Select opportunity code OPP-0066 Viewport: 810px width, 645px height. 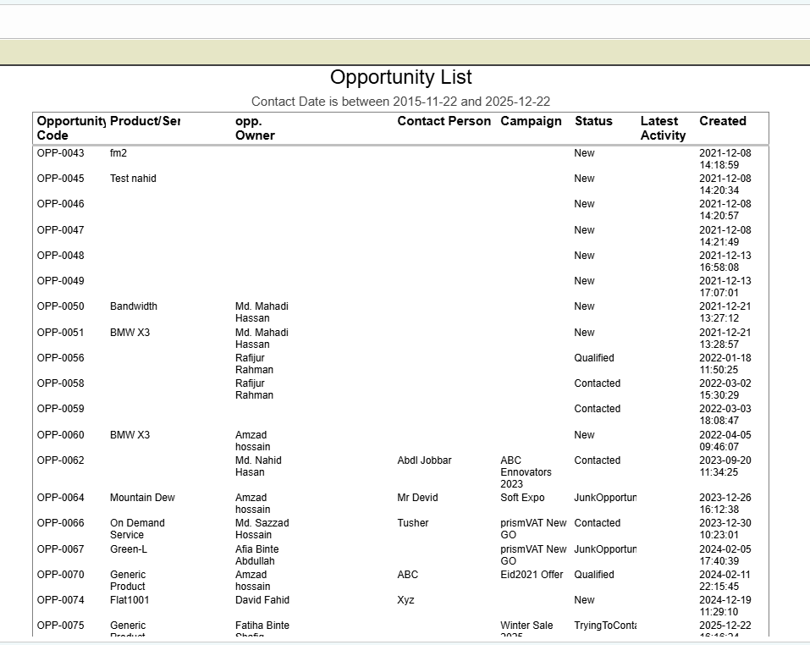[60, 523]
